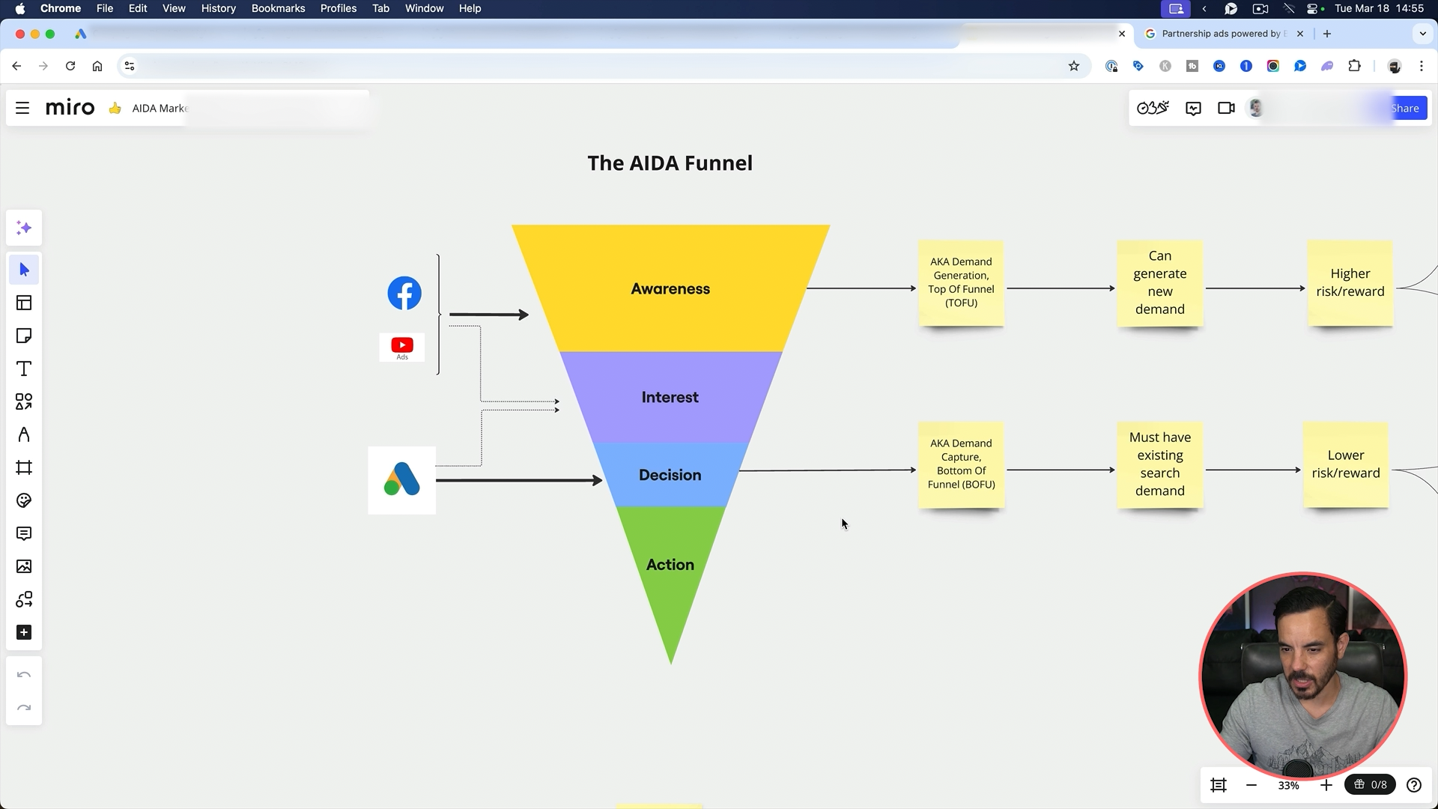This screenshot has width=1438, height=809.
Task: Select the Frame tool
Action: [24, 467]
